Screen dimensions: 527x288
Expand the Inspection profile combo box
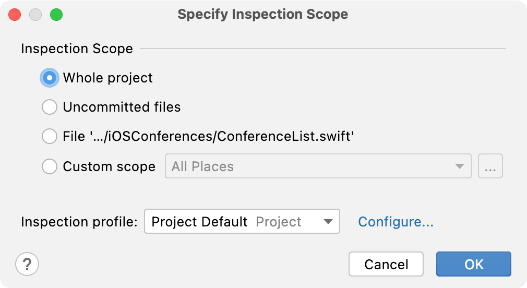[242, 221]
